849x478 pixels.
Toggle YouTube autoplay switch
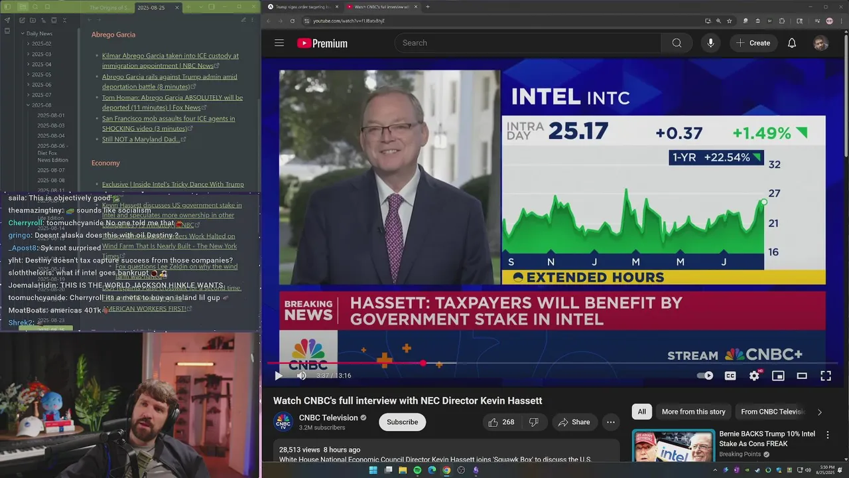705,376
